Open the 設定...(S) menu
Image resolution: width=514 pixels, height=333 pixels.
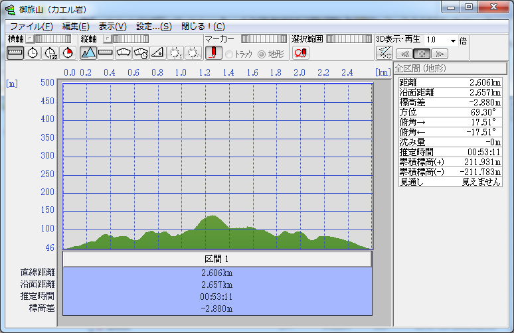coord(154,26)
